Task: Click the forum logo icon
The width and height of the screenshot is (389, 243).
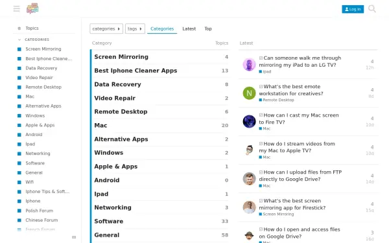Action: pyautogui.click(x=32, y=8)
